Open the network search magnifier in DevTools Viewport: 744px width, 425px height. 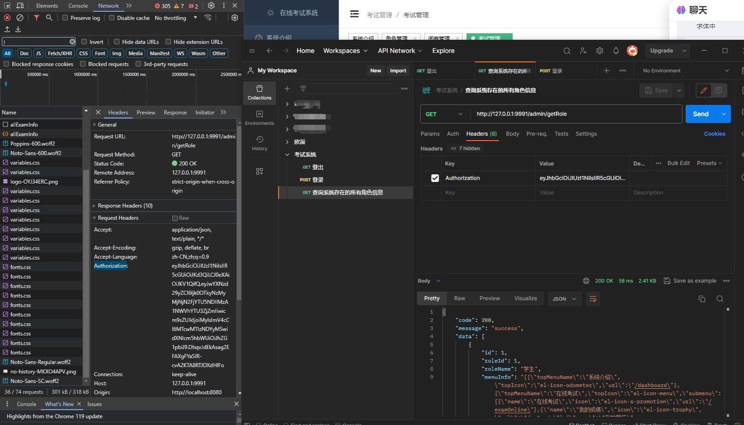(49, 18)
